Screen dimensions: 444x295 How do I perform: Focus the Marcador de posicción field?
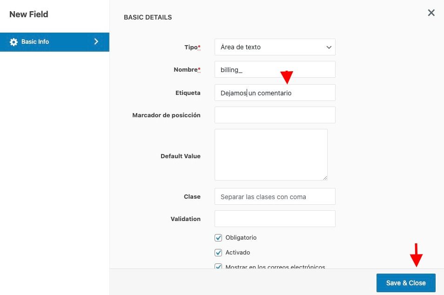[x=275, y=115]
